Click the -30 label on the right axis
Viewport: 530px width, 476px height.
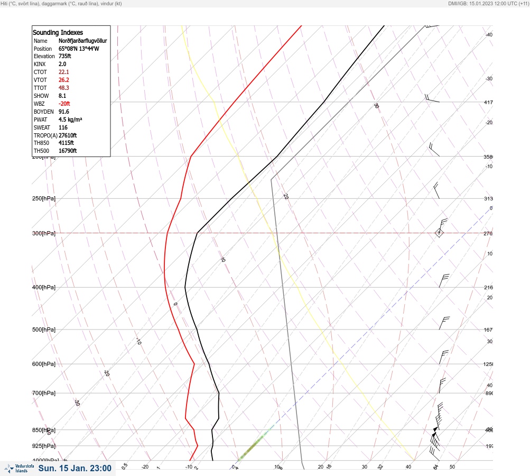coord(489,78)
